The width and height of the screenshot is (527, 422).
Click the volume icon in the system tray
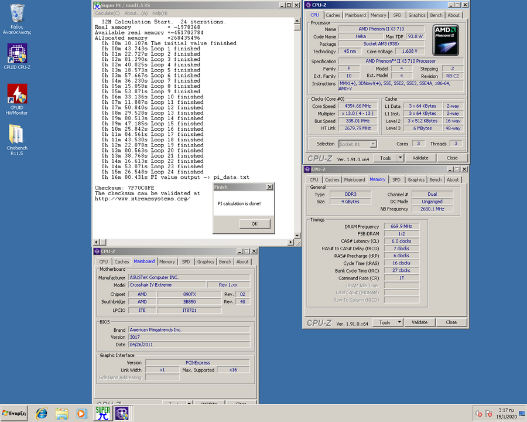pos(478,414)
